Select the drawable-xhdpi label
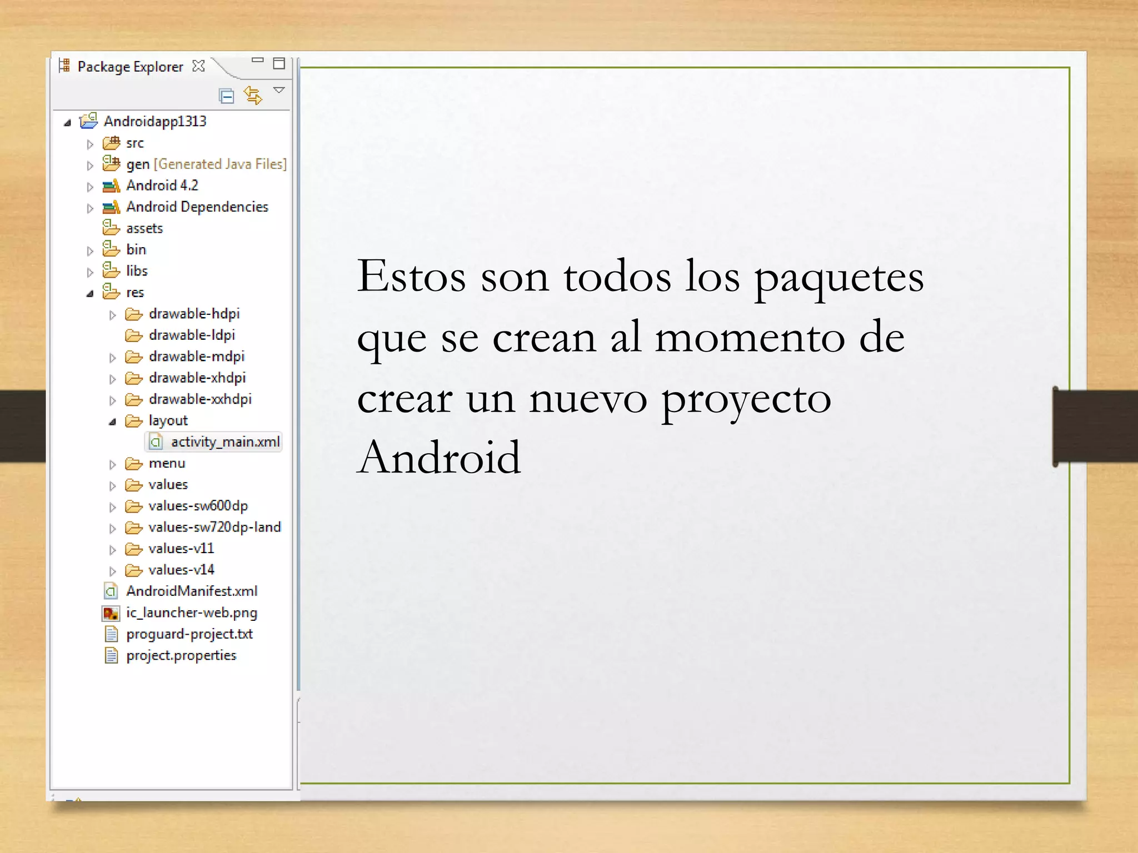Image resolution: width=1138 pixels, height=853 pixels. coord(197,378)
